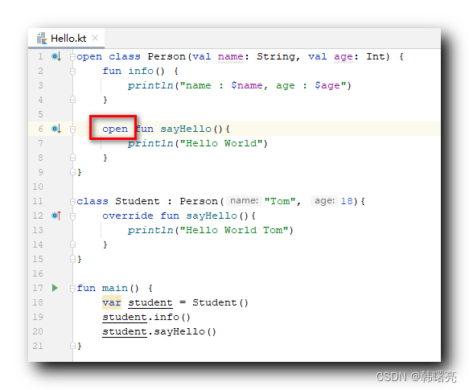
Task: Click the name: parameter hint in Person call
Action: [244, 201]
